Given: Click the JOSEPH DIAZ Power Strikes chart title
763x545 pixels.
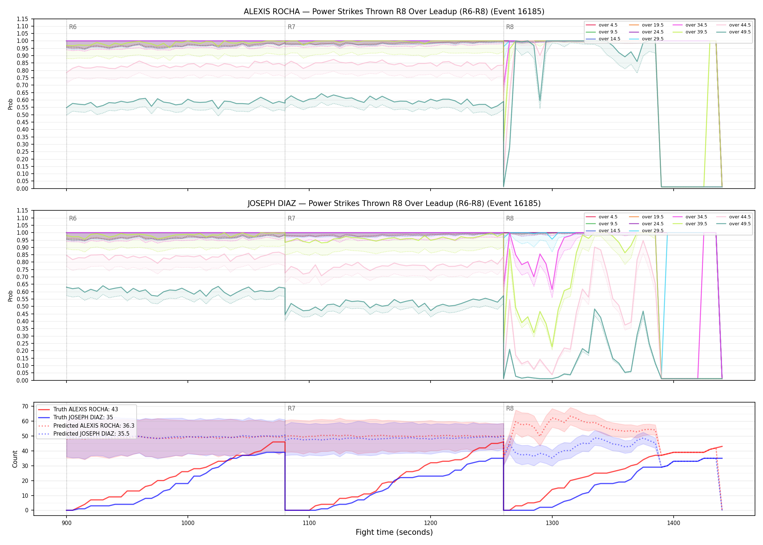Looking at the screenshot, I should [x=394, y=203].
